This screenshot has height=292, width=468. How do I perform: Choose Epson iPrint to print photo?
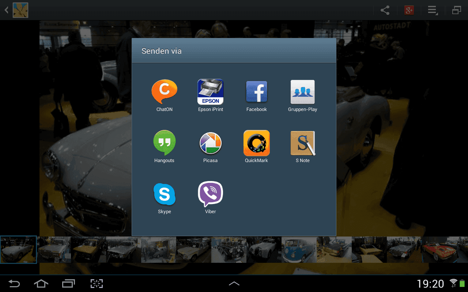pyautogui.click(x=210, y=96)
